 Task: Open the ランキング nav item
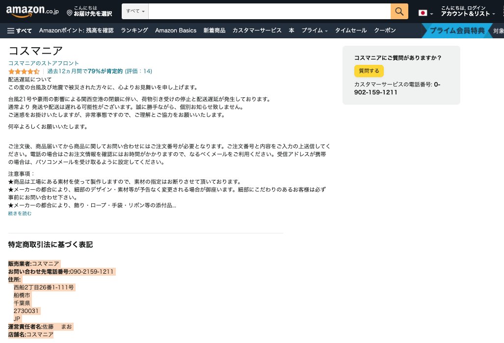[134, 30]
